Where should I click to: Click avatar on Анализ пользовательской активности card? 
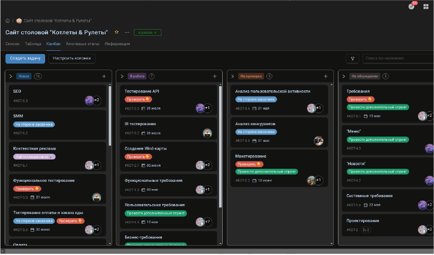point(311,108)
